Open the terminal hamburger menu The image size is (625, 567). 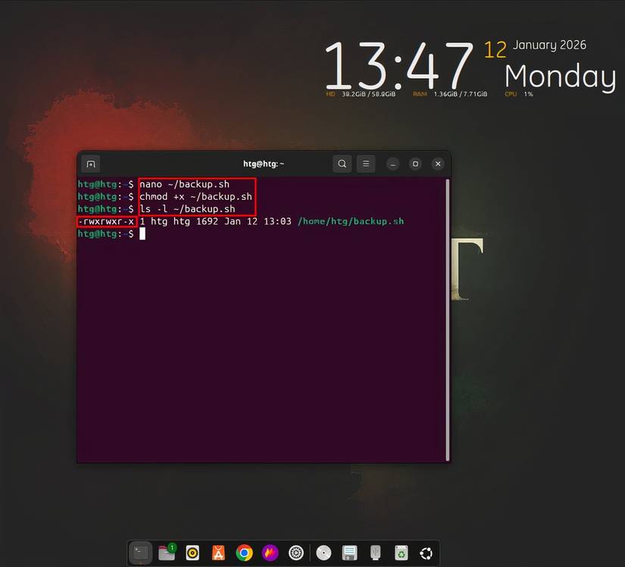pyautogui.click(x=366, y=164)
